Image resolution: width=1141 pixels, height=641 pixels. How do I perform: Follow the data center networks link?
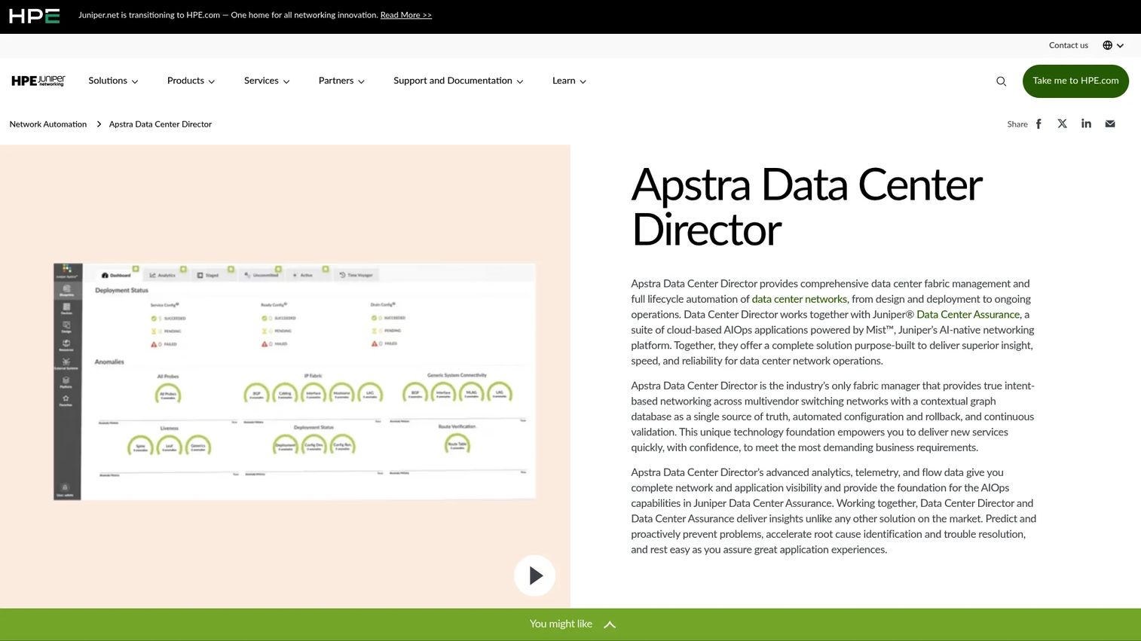pyautogui.click(x=799, y=299)
